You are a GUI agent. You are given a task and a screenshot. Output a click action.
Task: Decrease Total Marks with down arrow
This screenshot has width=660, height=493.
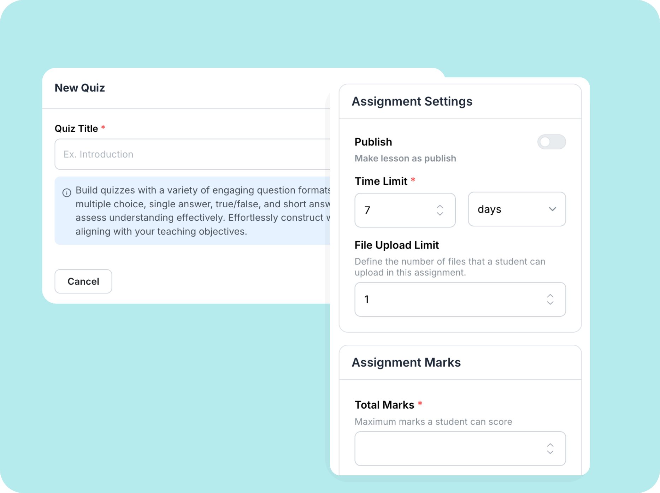pyautogui.click(x=550, y=452)
